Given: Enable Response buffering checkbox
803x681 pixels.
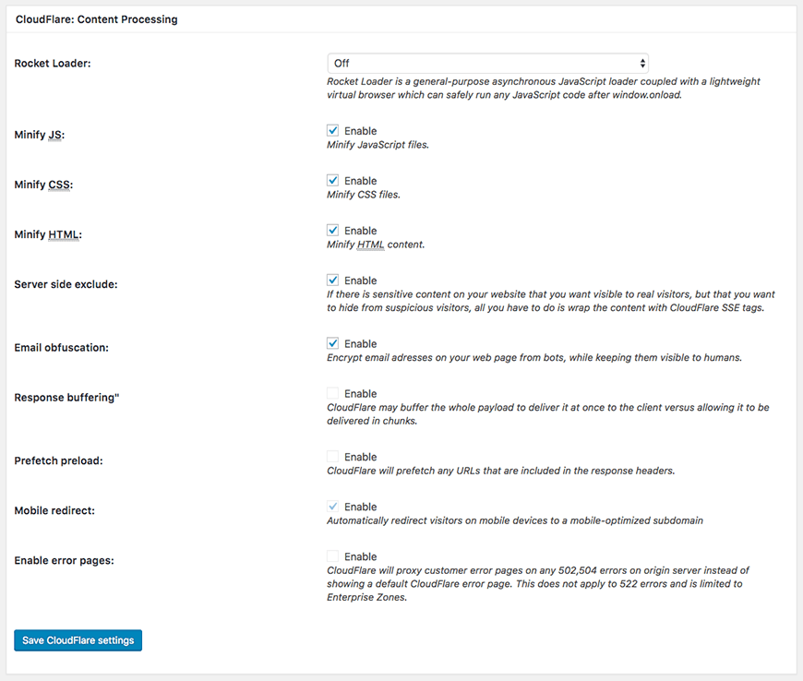Looking at the screenshot, I should [x=333, y=394].
